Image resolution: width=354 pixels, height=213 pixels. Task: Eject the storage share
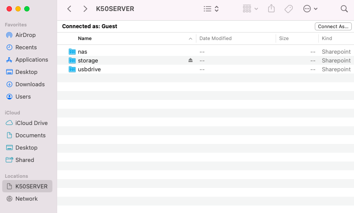pyautogui.click(x=190, y=60)
